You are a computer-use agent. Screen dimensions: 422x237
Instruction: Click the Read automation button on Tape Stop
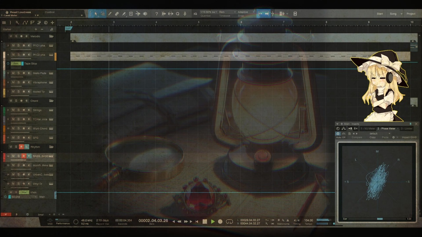click(x=16, y=64)
